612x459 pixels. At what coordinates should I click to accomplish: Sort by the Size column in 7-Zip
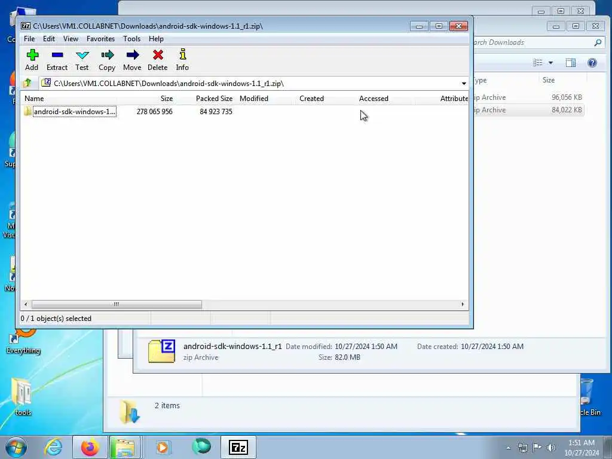click(x=167, y=99)
